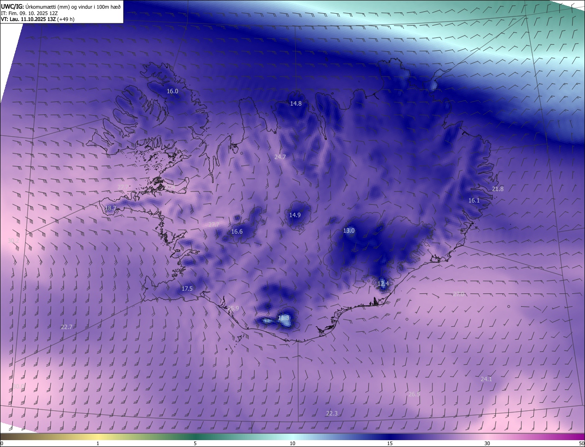Click the 14.9 value over the central glacier

click(x=295, y=215)
